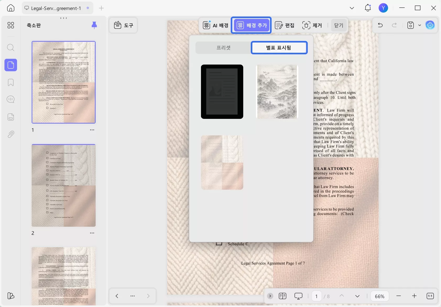Expand the save options dropdown arrow
Viewport: 441px width, 307px height.
tap(420, 25)
